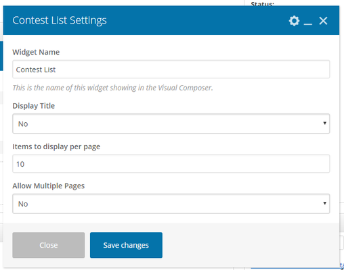This screenshot has width=344, height=270.
Task: Open the gear settings icon in dialog header
Action: click(x=294, y=21)
